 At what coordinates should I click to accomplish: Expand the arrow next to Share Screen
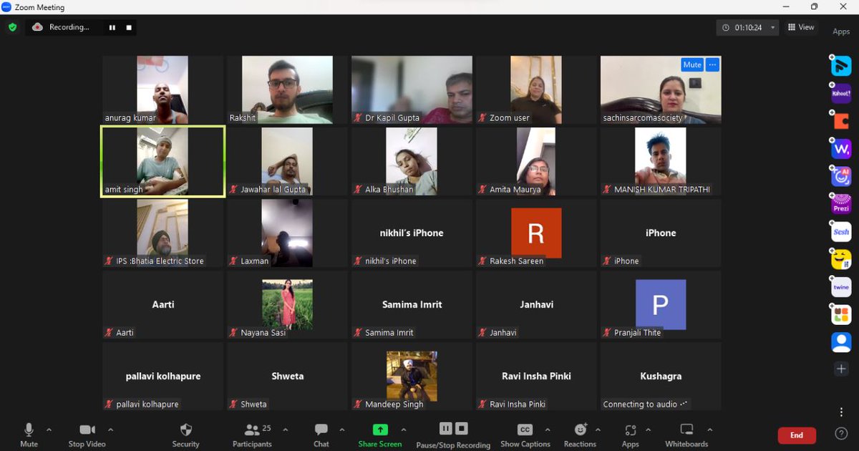click(x=403, y=430)
